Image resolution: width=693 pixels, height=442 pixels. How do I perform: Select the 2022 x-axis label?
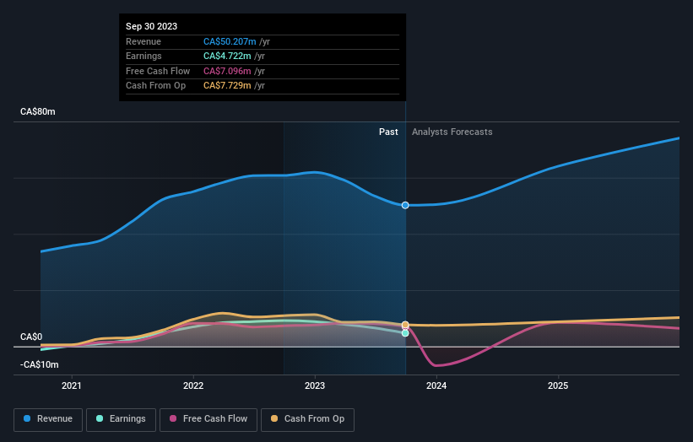tap(193, 385)
